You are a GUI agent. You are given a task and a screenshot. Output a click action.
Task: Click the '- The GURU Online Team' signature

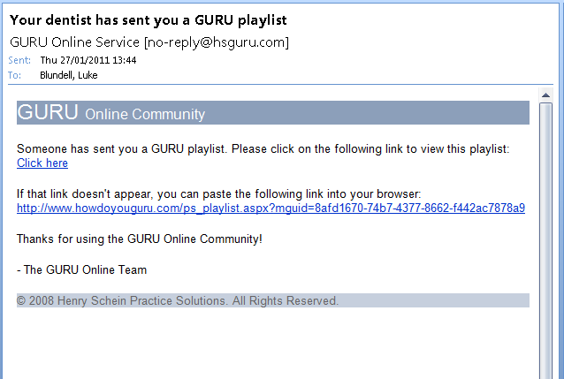[x=82, y=269]
